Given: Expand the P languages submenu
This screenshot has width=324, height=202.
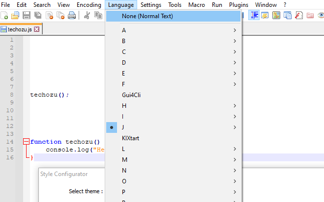Looking at the screenshot, I should coord(173,192).
